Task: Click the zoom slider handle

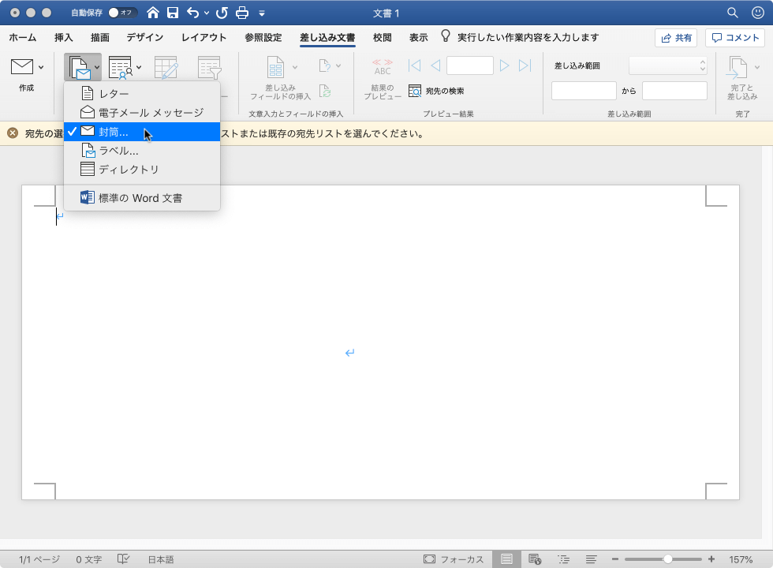Action: pyautogui.click(x=668, y=559)
